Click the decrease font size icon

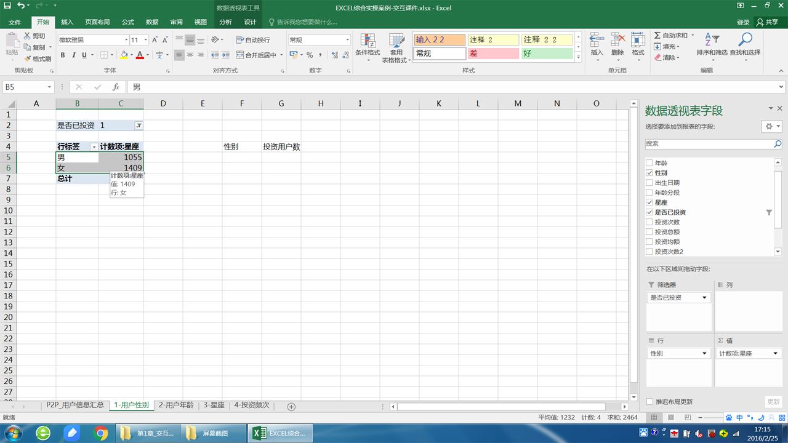[x=166, y=40]
